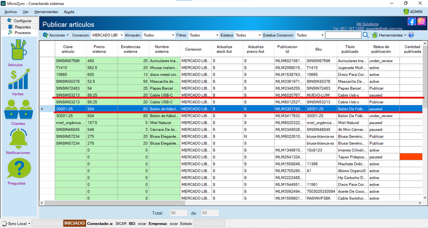Expand the Herramientas toolbar dropdown arrow
The width and height of the screenshot is (428, 228).
coord(405,35)
